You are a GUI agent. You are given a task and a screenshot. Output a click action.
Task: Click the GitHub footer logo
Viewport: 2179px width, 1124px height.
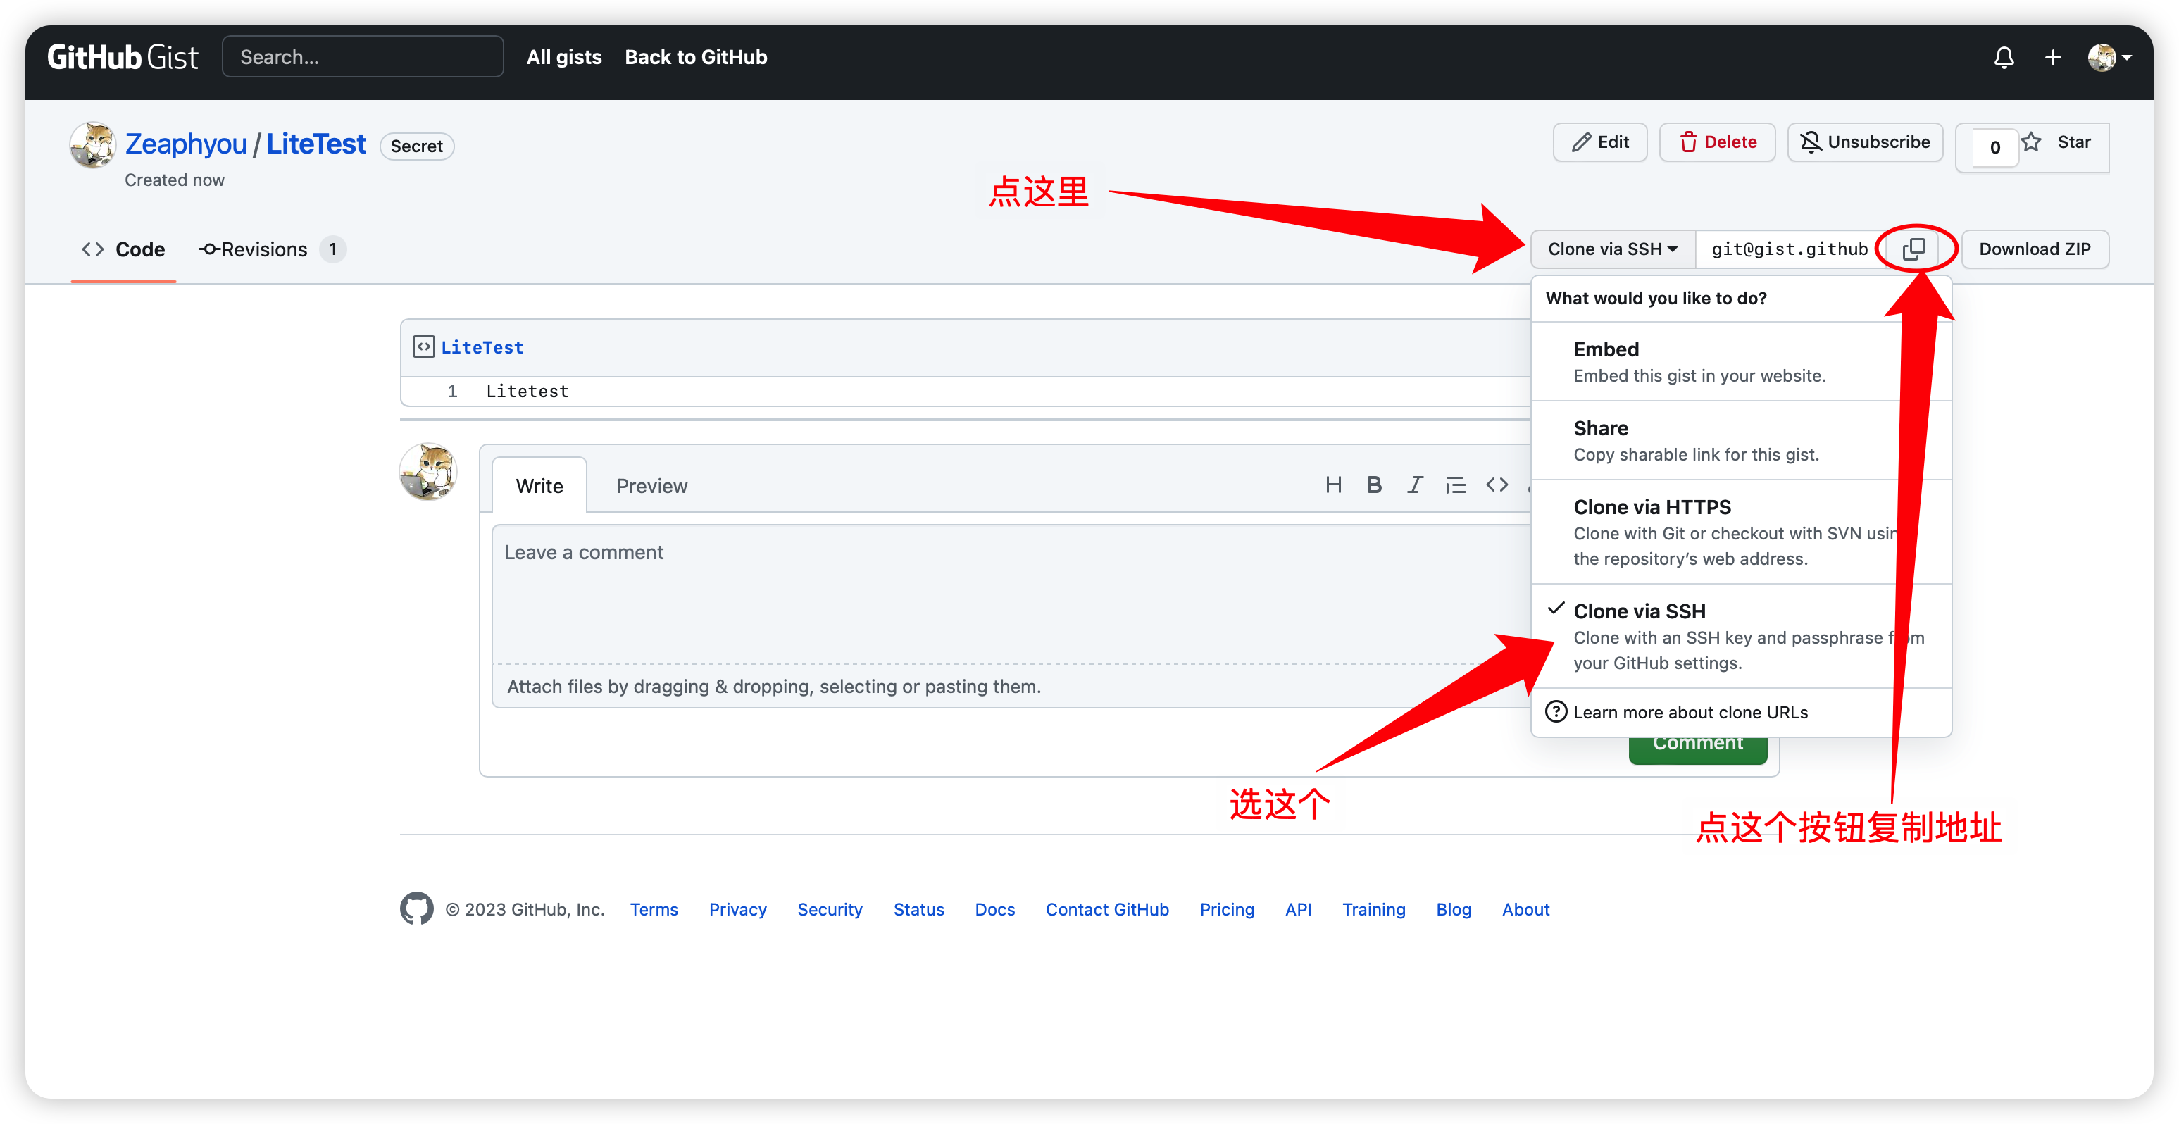(416, 908)
